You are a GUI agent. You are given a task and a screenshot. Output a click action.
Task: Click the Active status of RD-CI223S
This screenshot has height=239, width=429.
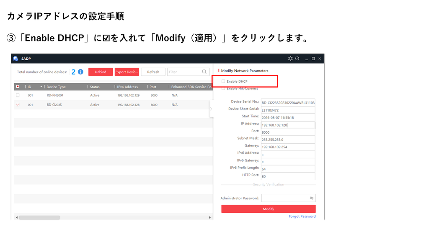point(95,104)
